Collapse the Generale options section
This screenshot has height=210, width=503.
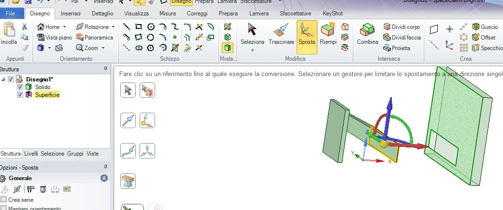click(x=104, y=178)
